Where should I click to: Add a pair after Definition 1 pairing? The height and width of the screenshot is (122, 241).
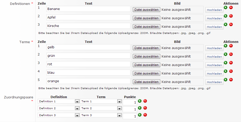tap(140, 101)
